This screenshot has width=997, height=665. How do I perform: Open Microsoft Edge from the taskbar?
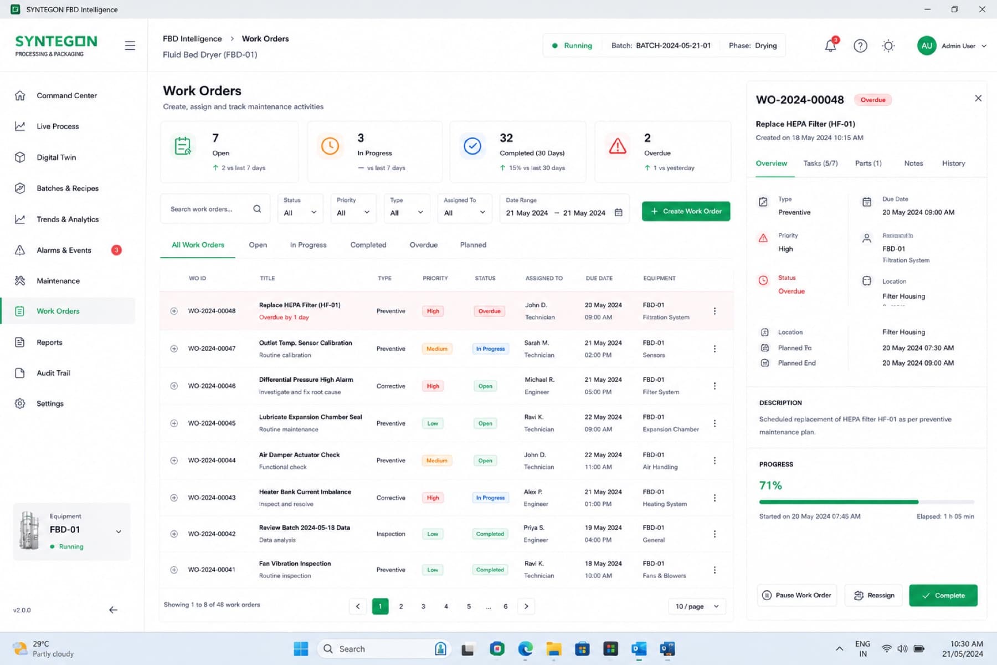coord(525,649)
